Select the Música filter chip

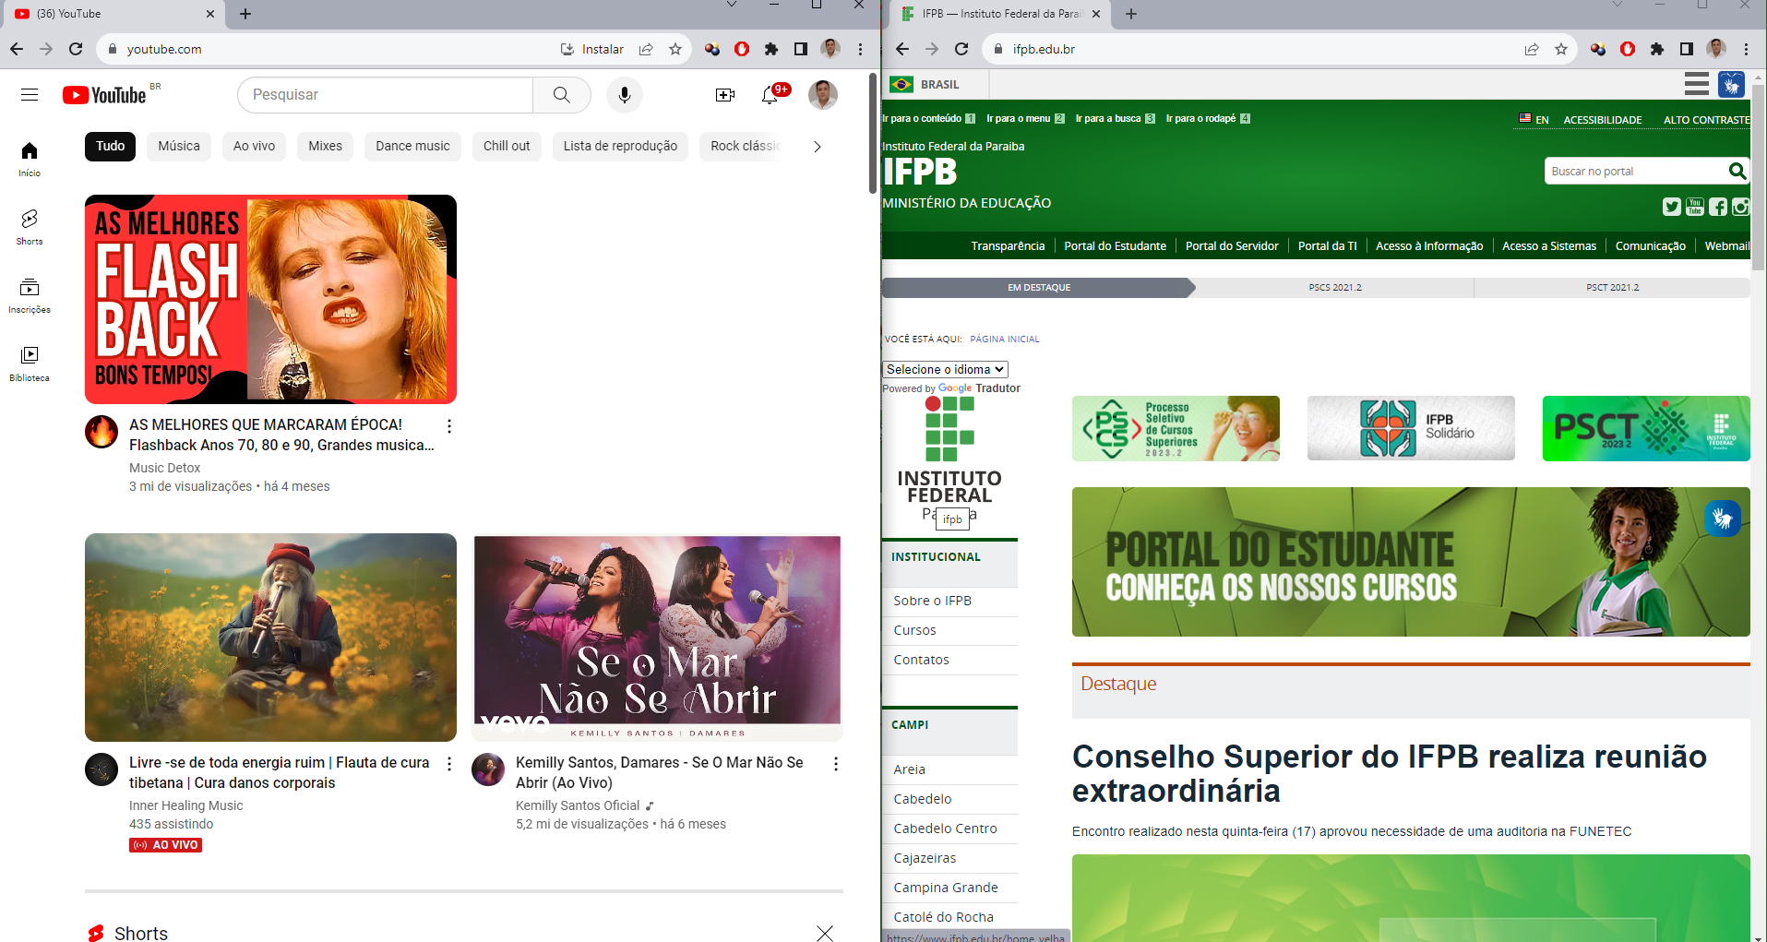(179, 147)
